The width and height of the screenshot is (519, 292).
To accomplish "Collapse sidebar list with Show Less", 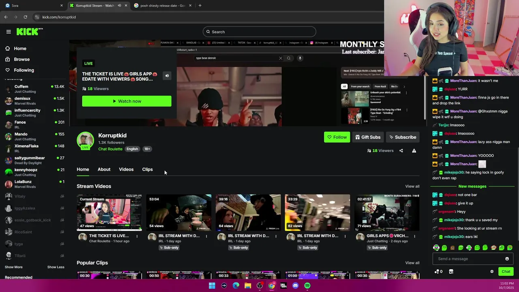I will [56, 267].
